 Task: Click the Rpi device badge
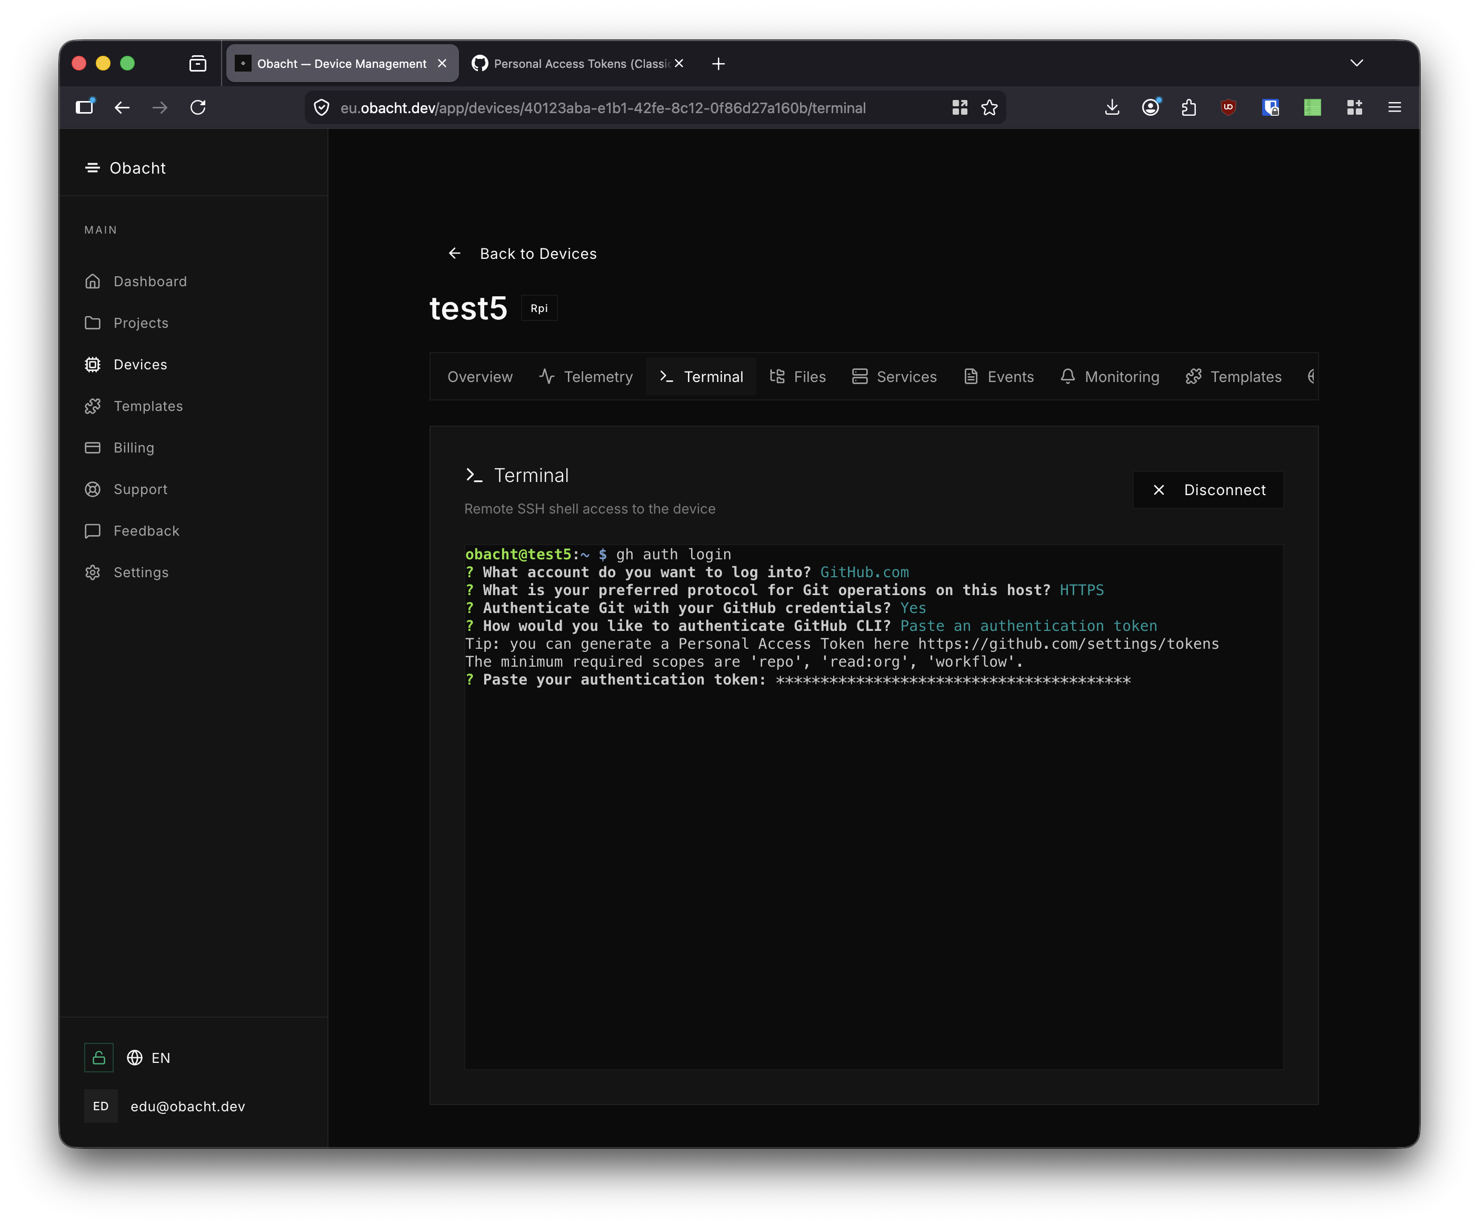pos(539,308)
